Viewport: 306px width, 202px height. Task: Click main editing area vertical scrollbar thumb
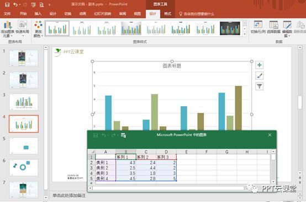[x=300, y=102]
